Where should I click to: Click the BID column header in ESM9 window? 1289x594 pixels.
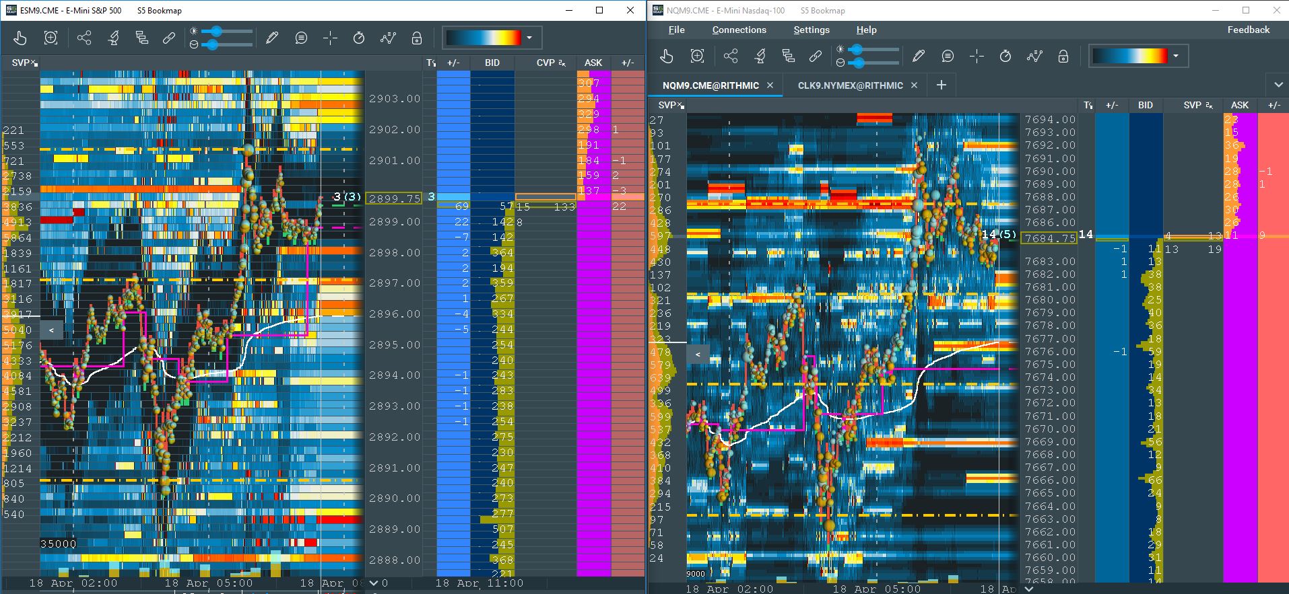click(492, 63)
